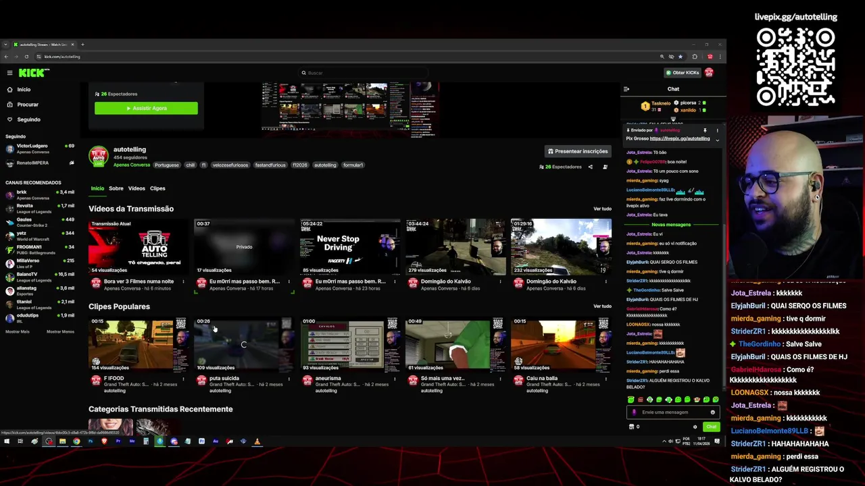Select the autotelling Stream browser tab
This screenshot has height=486, width=865.
[x=45, y=45]
